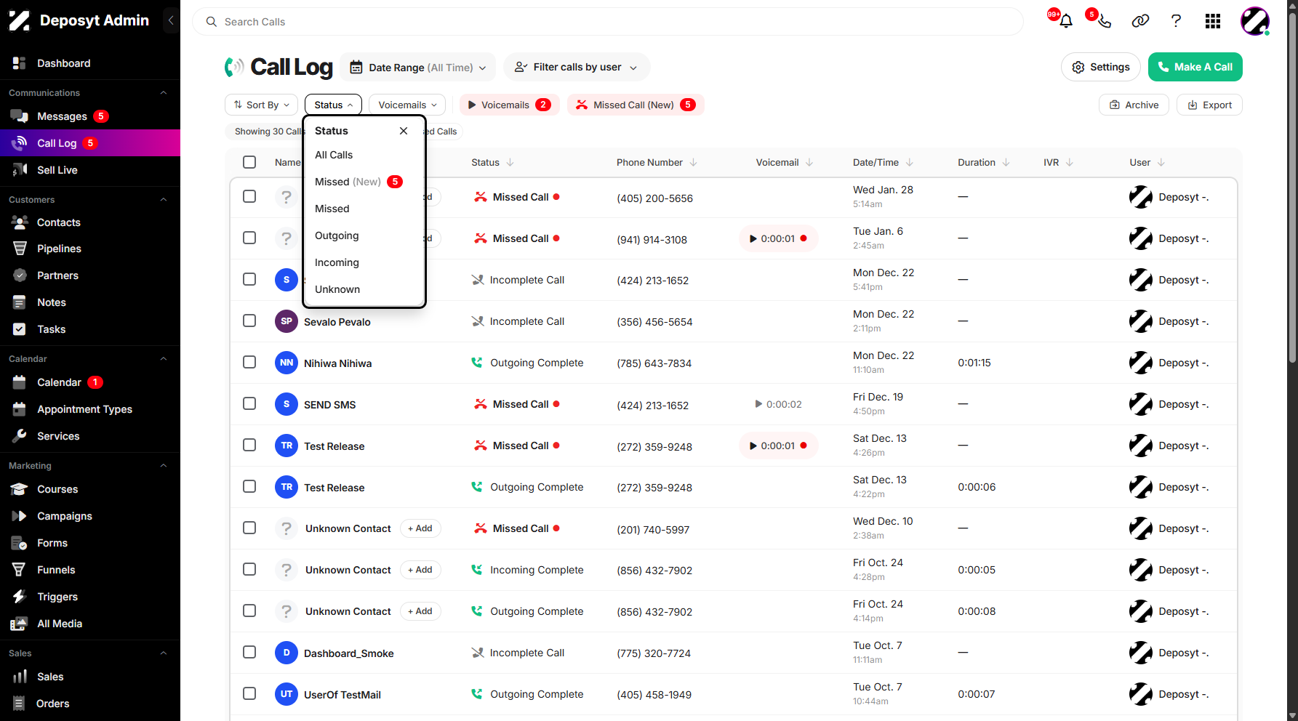Check the (941) 914-3108 call row
The image size is (1298, 721).
click(249, 238)
